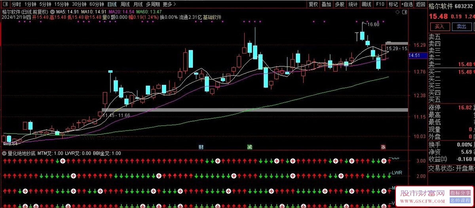This screenshot has width=475, height=208.
Task: Click the 换手 0.00% row
Action: (x=452, y=144)
